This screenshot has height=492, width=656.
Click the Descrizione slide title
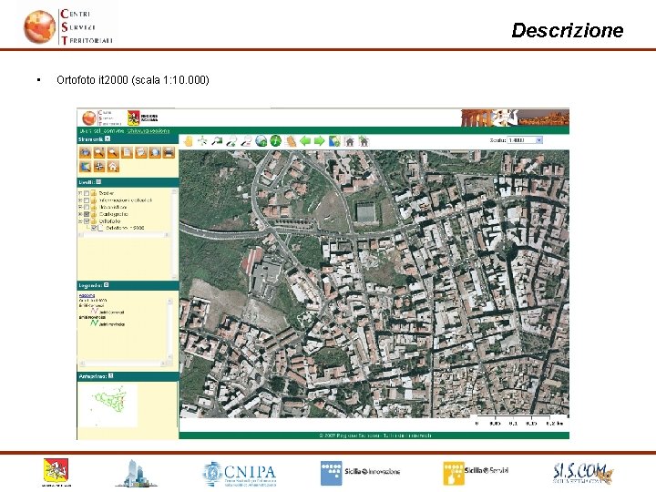point(568,30)
